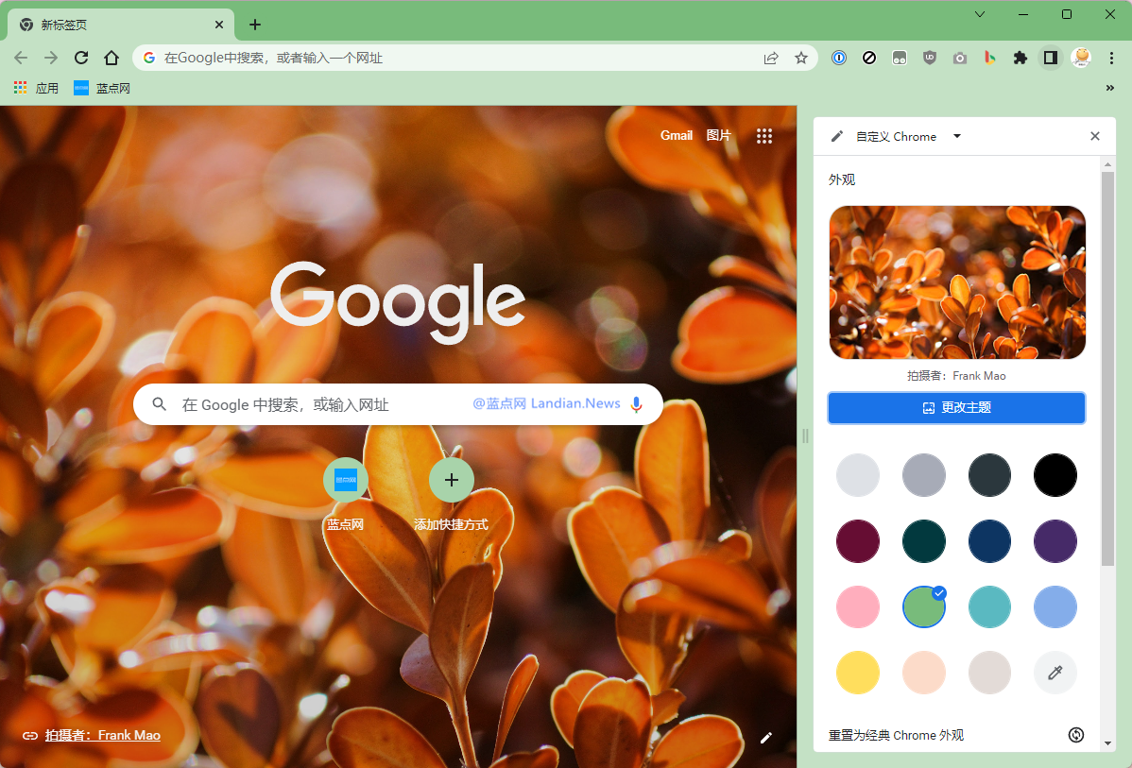Select the yellow color swatch
Viewport: 1132px width, 768px height.
[857, 673]
